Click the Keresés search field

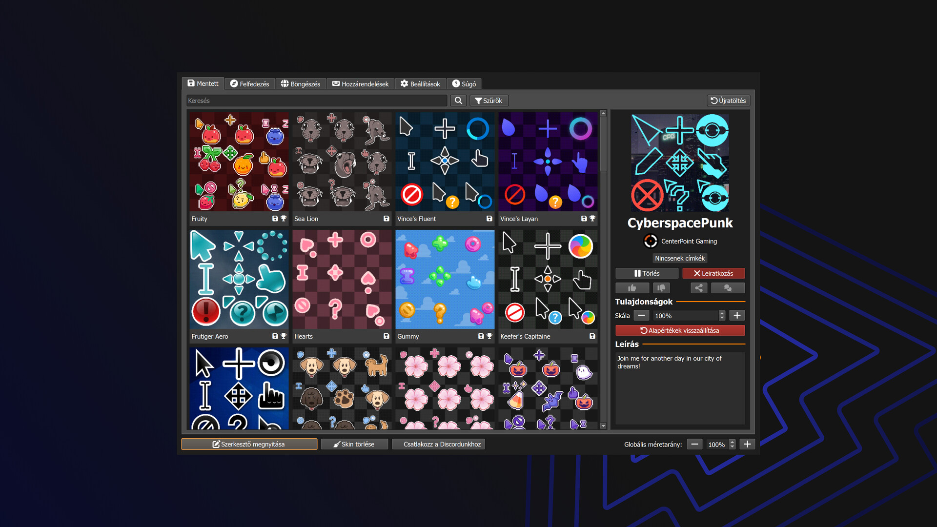(x=317, y=101)
